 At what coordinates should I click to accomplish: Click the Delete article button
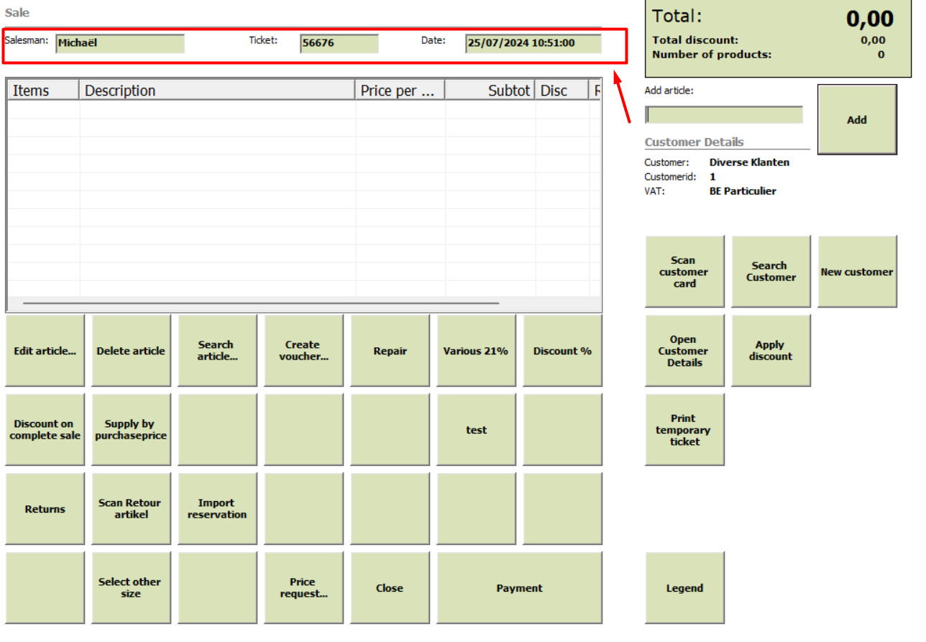pos(132,351)
